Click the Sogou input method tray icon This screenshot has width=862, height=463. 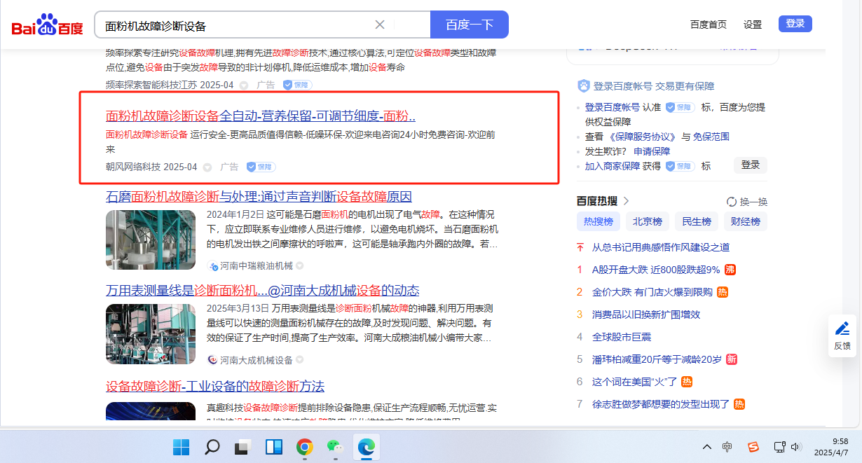753,446
